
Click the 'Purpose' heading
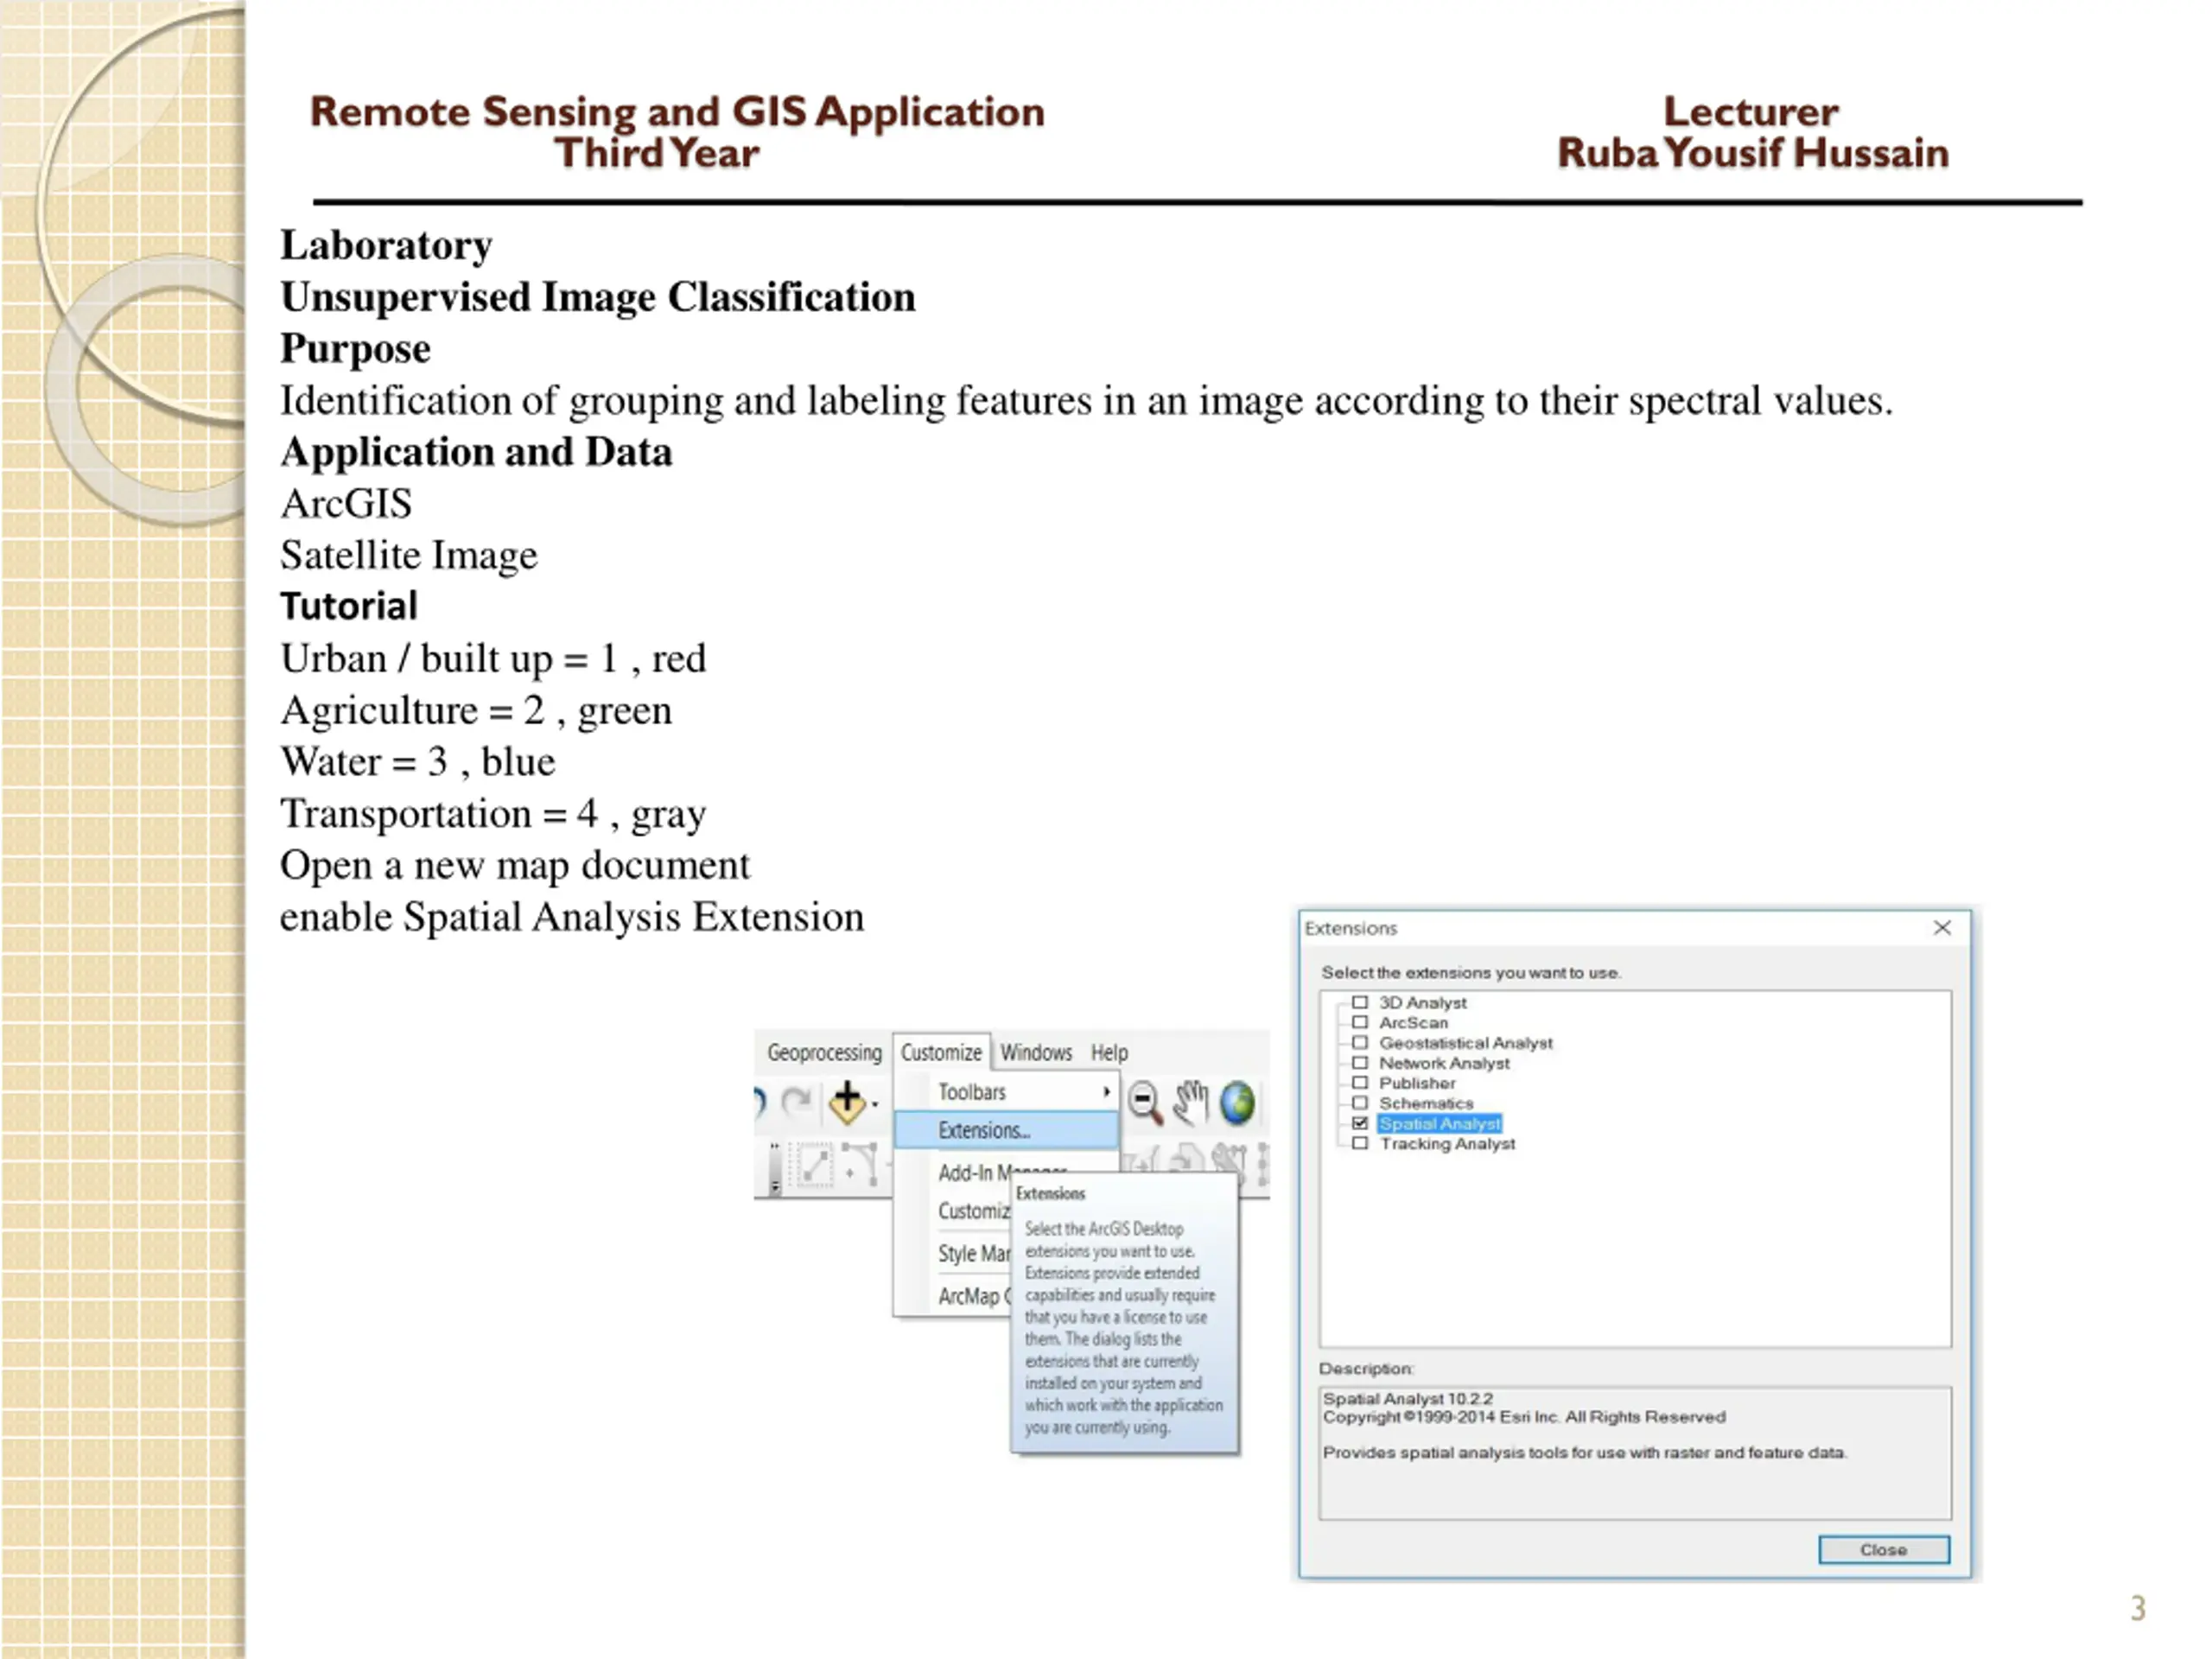pos(355,348)
